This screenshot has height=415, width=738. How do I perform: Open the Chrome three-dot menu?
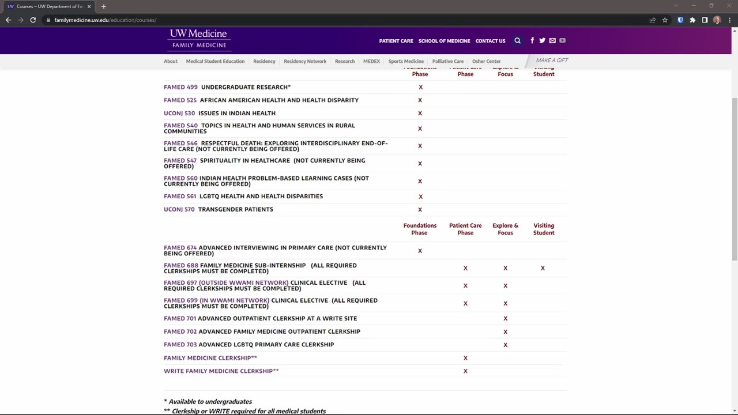click(729, 20)
